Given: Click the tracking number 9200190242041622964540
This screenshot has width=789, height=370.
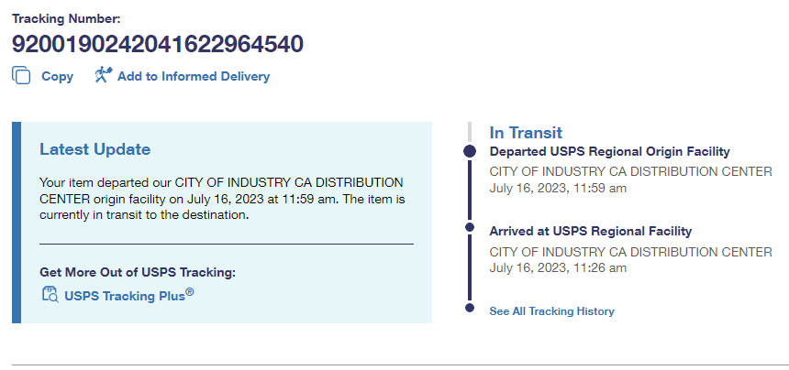Looking at the screenshot, I should [157, 44].
